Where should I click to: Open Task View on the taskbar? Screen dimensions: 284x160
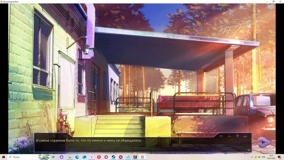pos(53,157)
